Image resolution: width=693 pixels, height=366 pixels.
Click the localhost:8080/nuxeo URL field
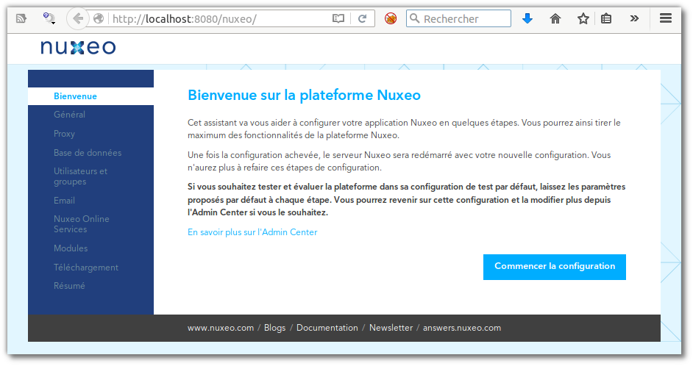tap(218, 19)
